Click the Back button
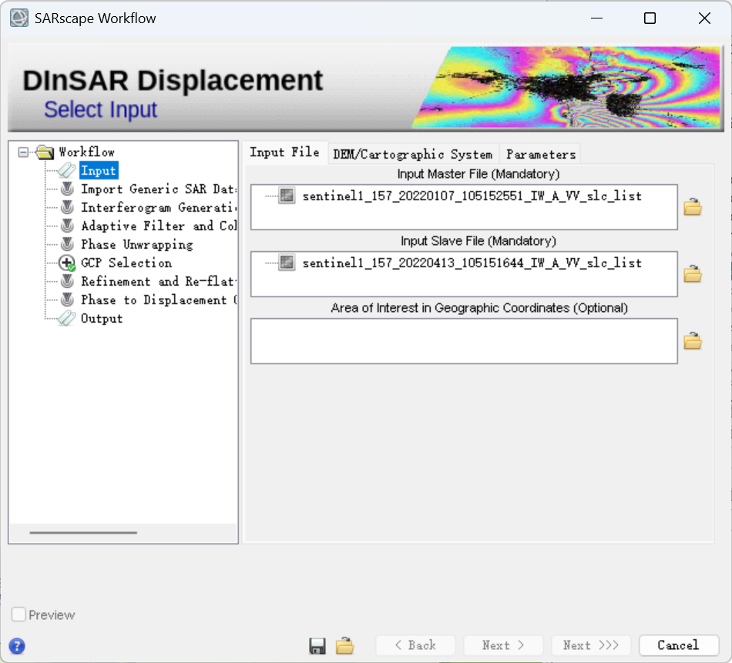Screen dimensions: 732x663 (x=415, y=645)
